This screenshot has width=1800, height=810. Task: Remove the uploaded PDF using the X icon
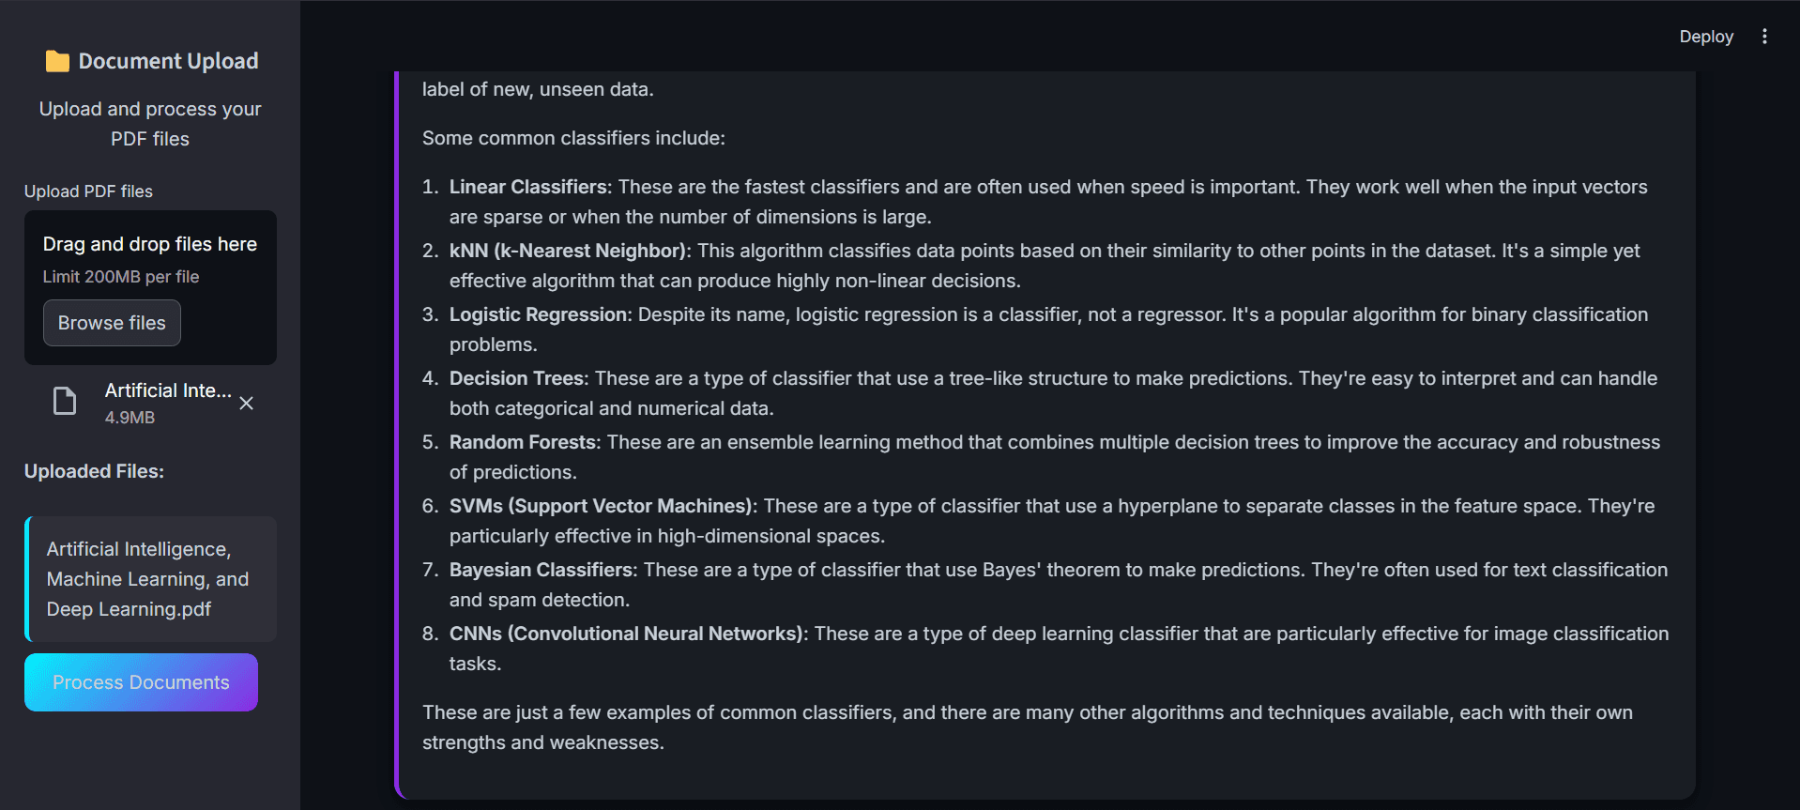(246, 403)
